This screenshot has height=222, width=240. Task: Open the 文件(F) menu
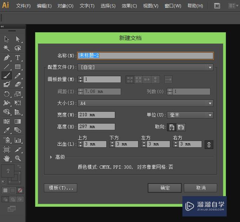(23, 6)
